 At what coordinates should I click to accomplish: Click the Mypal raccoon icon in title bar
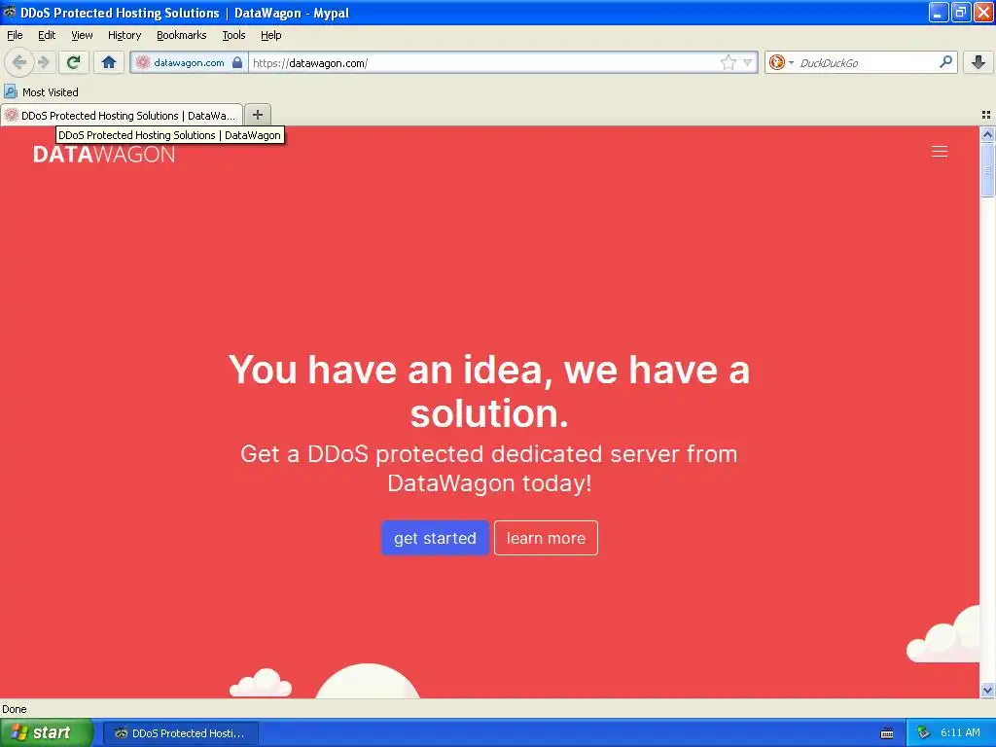[10, 12]
